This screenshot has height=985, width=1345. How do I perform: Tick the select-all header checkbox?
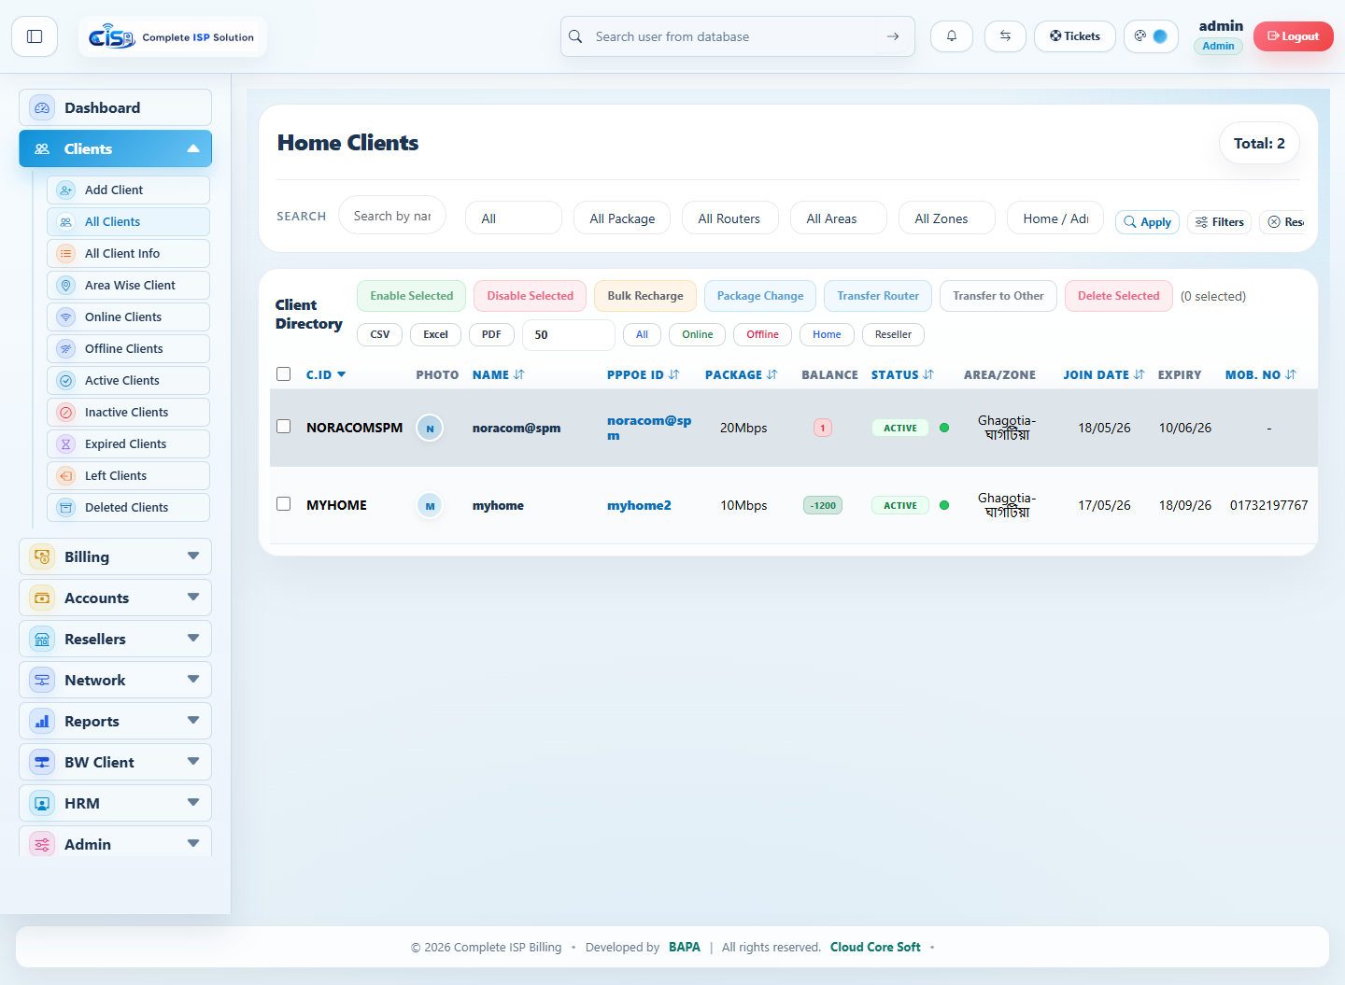[x=284, y=374]
